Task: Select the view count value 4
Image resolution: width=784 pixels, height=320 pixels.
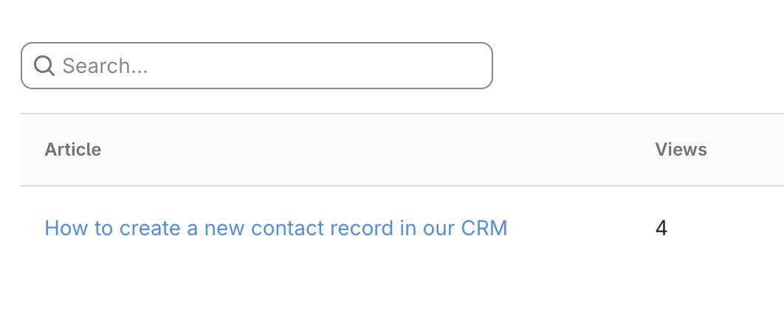Action: (661, 229)
